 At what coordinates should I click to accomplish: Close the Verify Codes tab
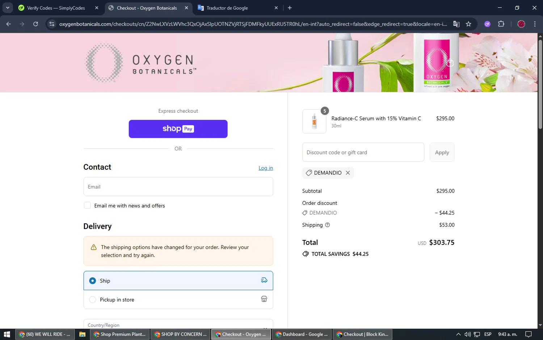tap(97, 8)
